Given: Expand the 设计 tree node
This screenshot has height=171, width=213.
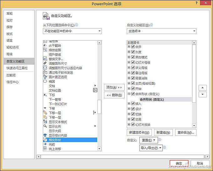Looking at the screenshot, I should (x=129, y=109).
